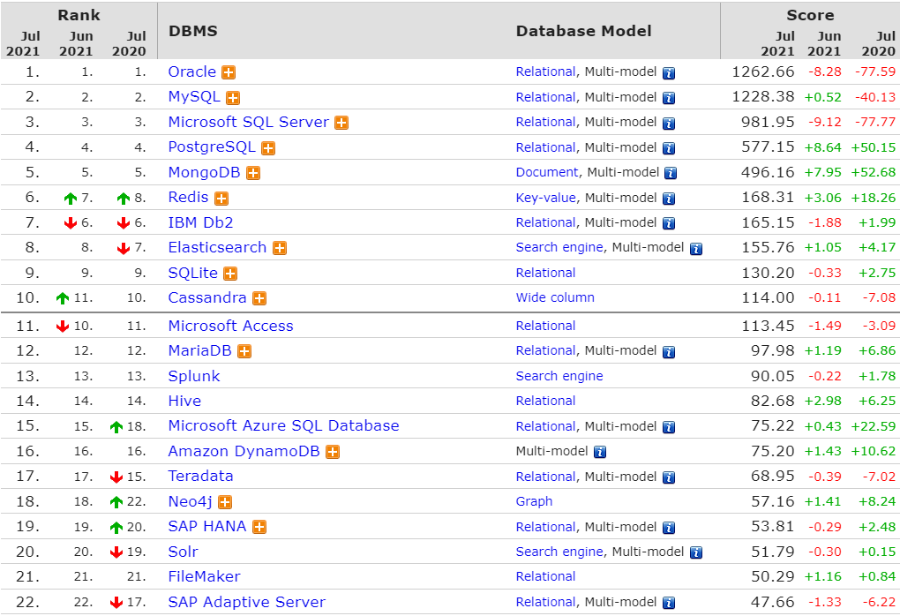Viewport: 900px width, 616px height.
Task: Open the Wide column link for Cassandra
Action: click(x=555, y=297)
